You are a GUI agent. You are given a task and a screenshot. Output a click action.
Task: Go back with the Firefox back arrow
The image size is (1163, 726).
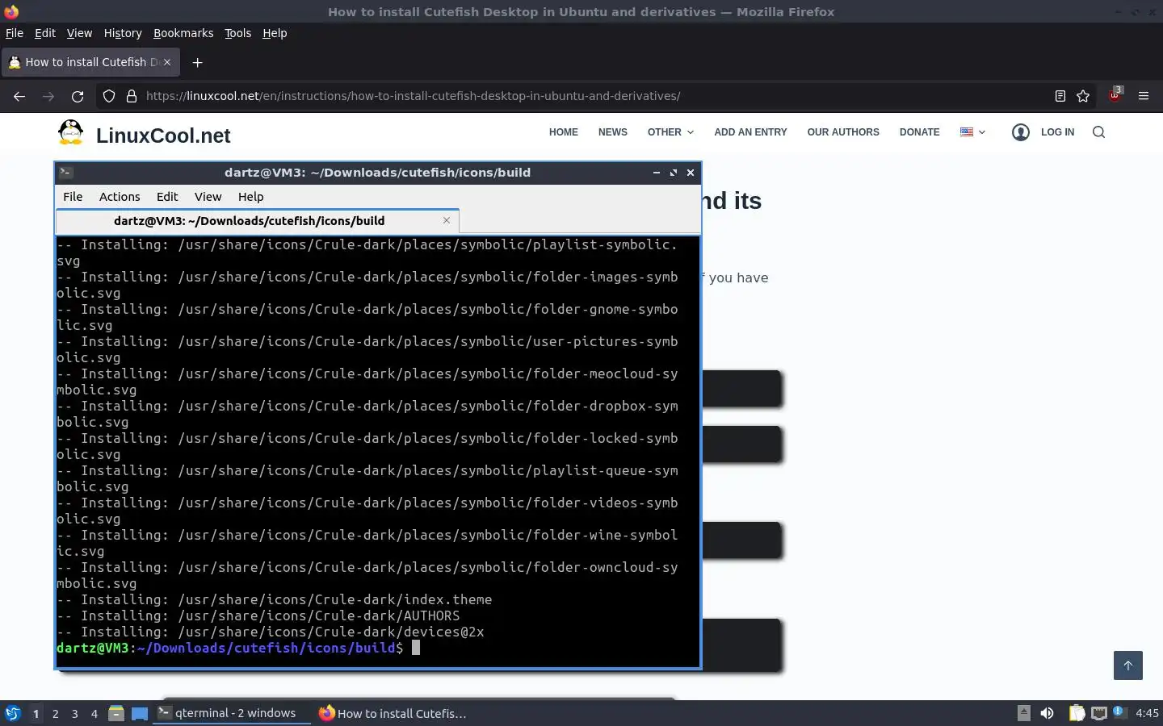(x=19, y=96)
